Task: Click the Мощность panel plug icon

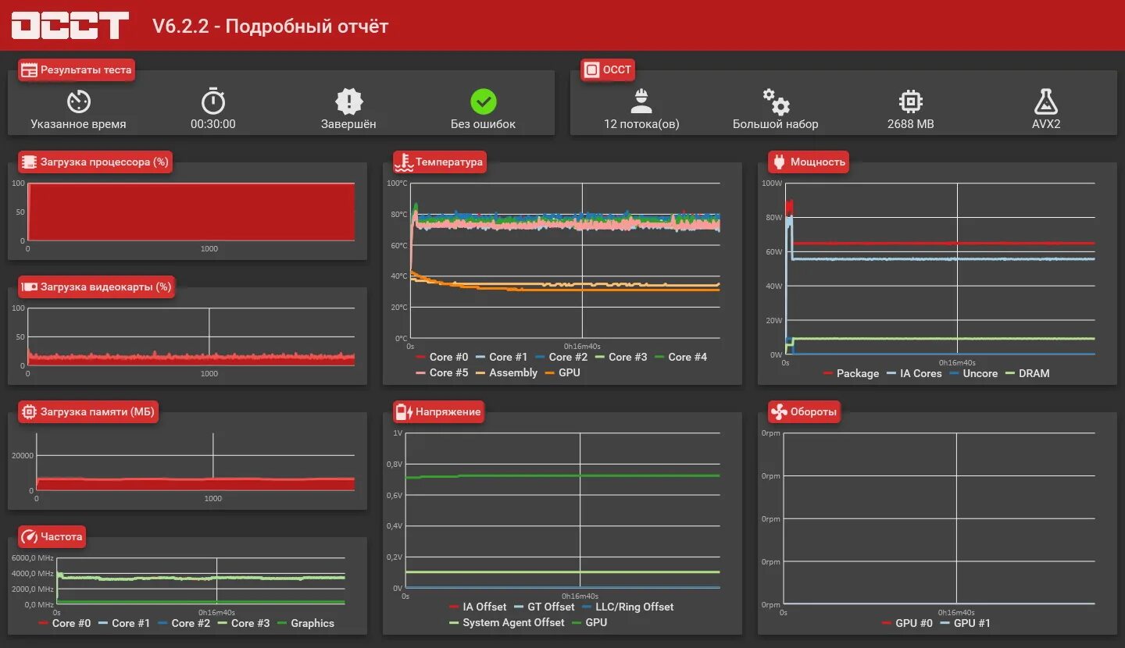Action: click(779, 162)
